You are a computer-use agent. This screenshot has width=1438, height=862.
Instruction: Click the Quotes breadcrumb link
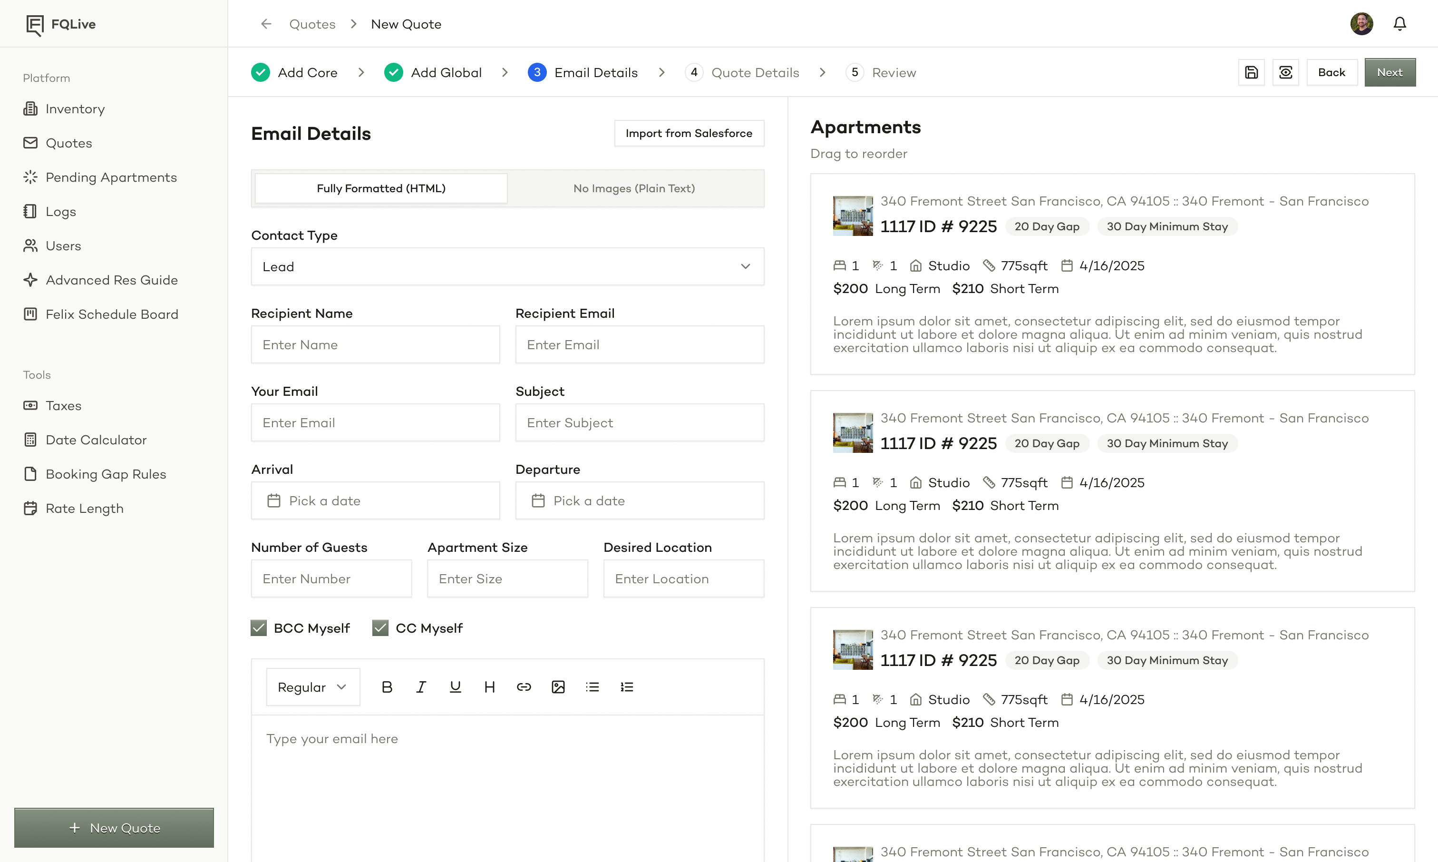click(312, 24)
